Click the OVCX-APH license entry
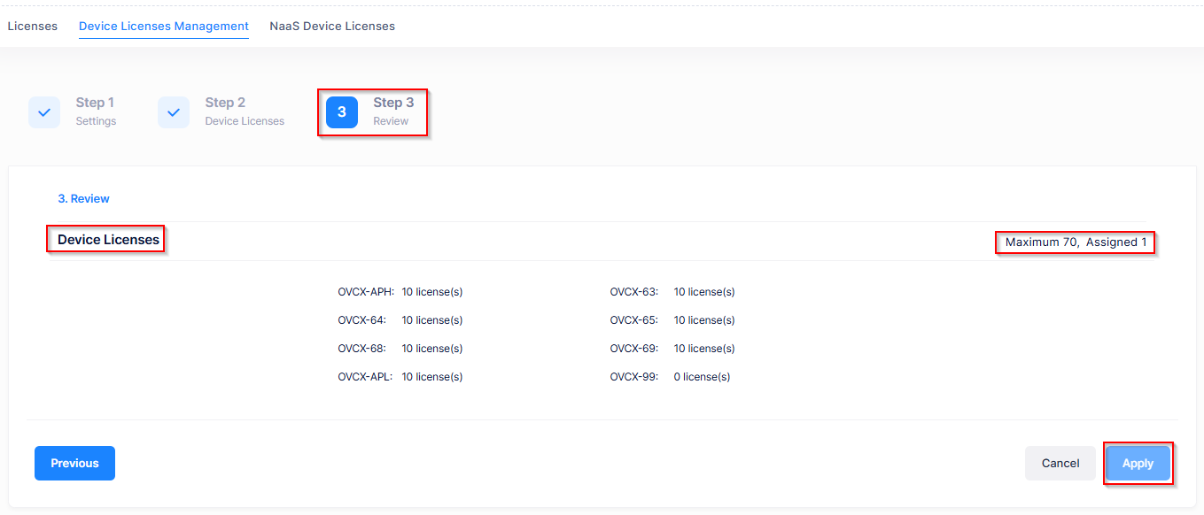 [400, 292]
